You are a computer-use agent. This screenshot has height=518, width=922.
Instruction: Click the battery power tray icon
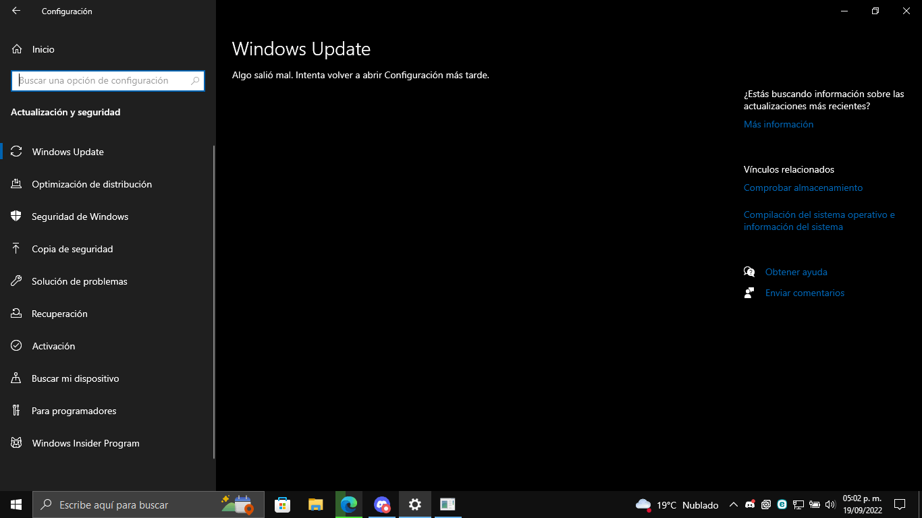click(x=815, y=505)
